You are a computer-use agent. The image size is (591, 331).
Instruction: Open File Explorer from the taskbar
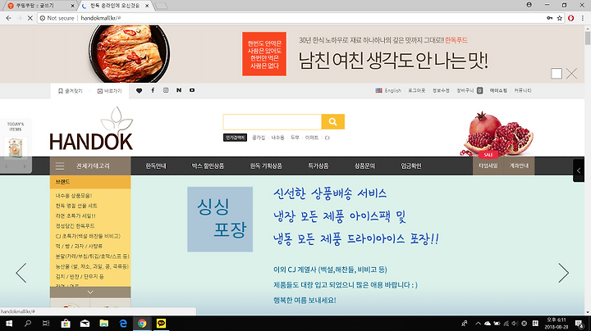pyautogui.click(x=103, y=324)
